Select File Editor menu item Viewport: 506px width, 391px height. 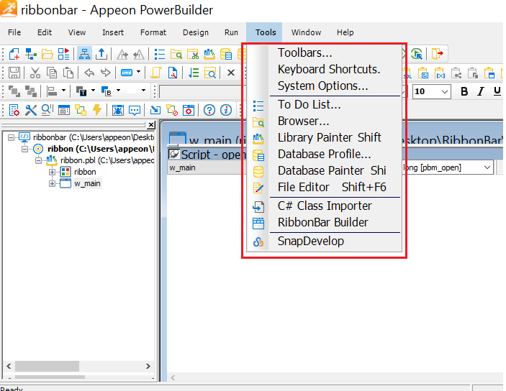(x=325, y=188)
